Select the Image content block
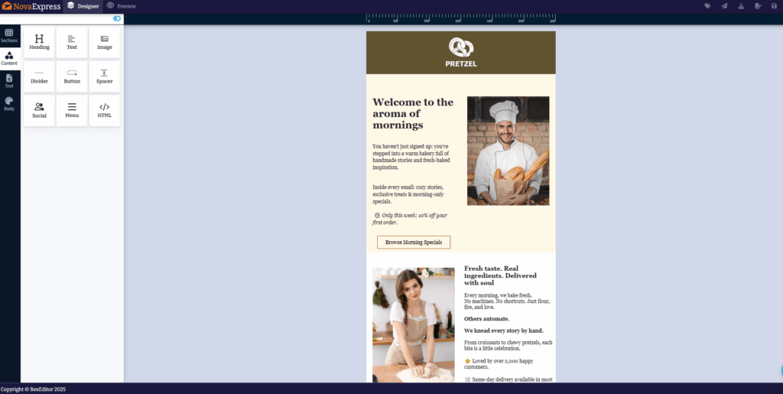This screenshot has width=783, height=394. pyautogui.click(x=104, y=42)
